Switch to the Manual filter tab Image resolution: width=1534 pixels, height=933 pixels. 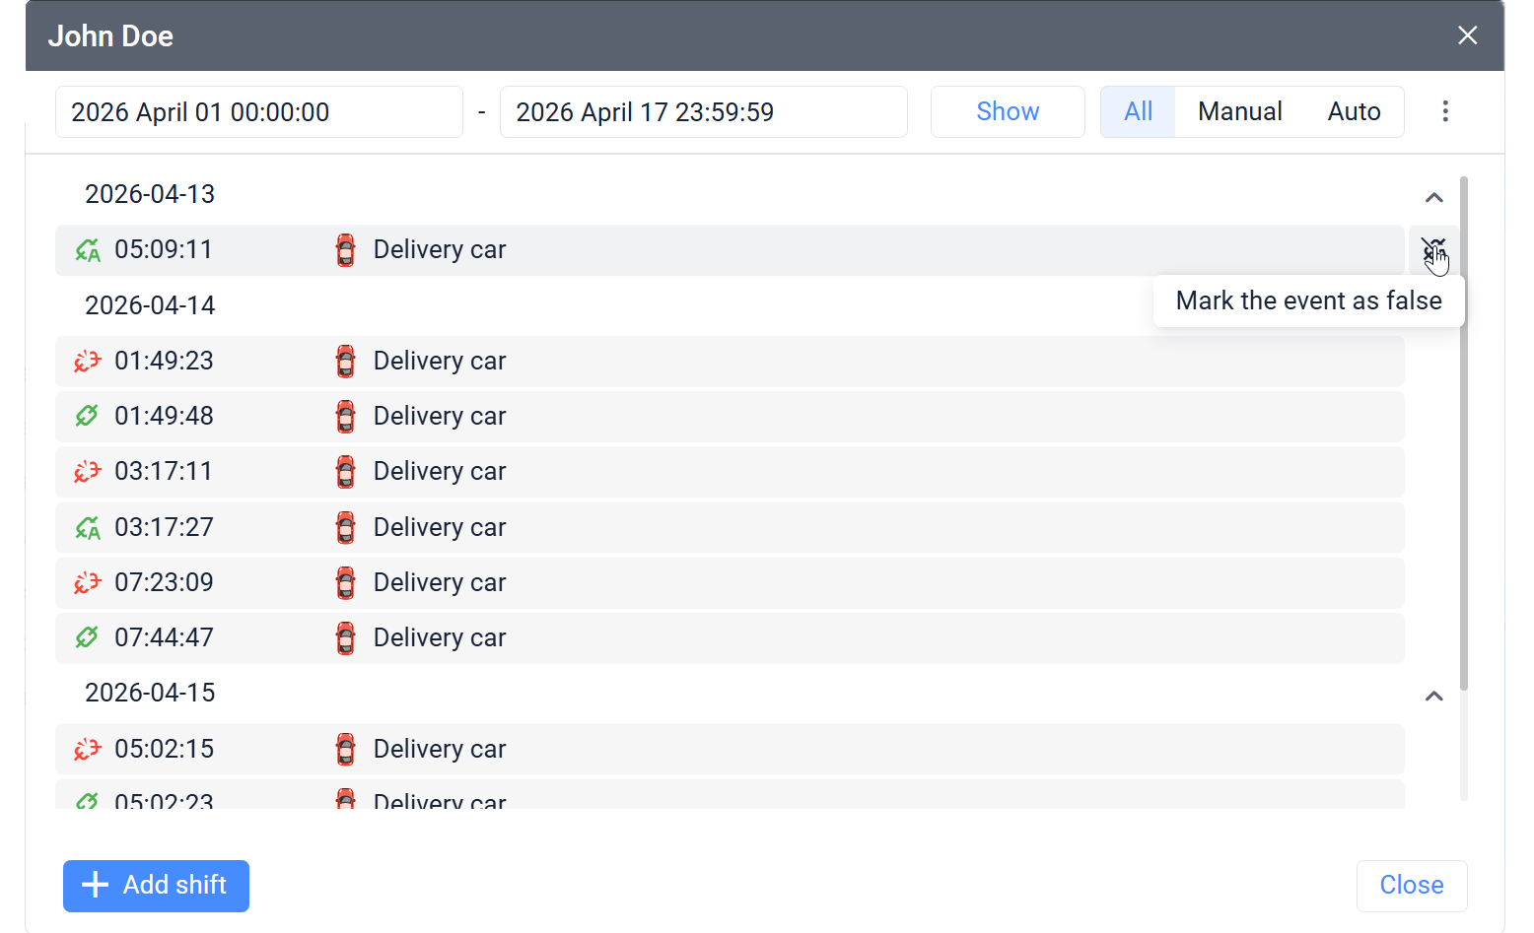coord(1239,111)
